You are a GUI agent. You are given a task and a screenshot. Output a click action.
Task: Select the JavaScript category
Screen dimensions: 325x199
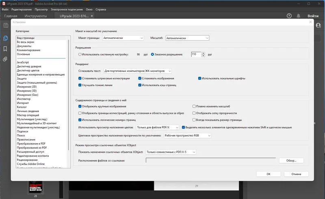23,62
